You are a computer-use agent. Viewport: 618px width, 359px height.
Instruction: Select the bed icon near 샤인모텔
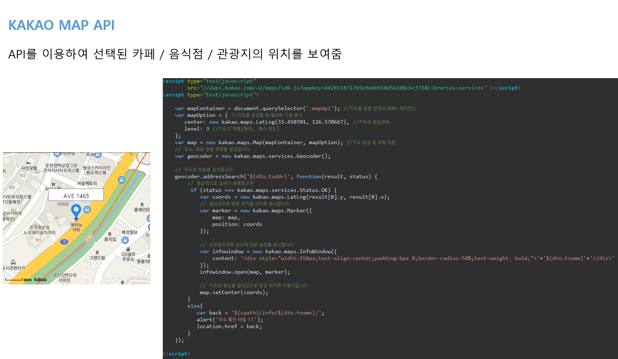coord(29,163)
